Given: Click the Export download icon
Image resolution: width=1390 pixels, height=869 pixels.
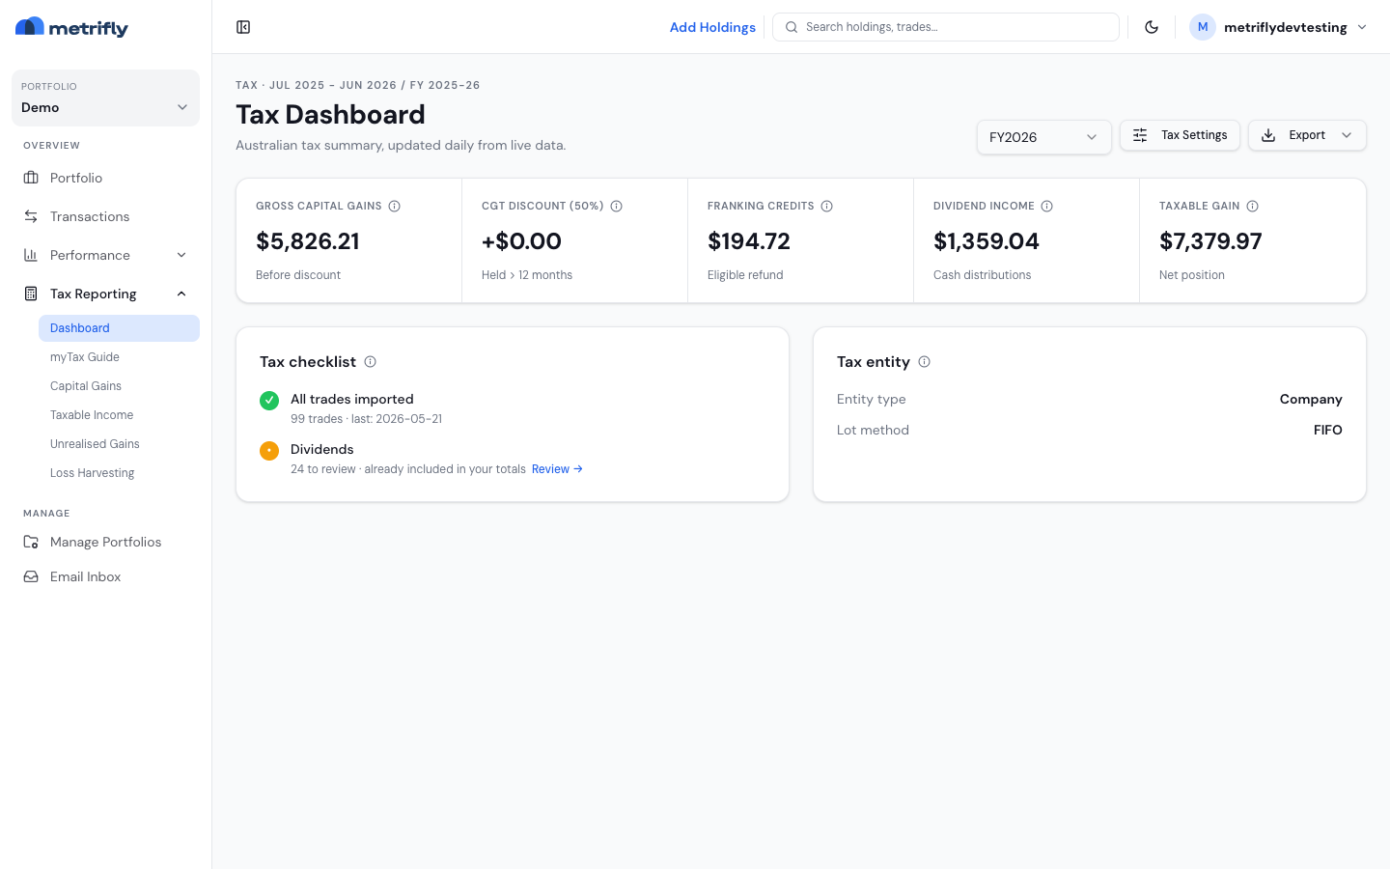Looking at the screenshot, I should click(1268, 135).
